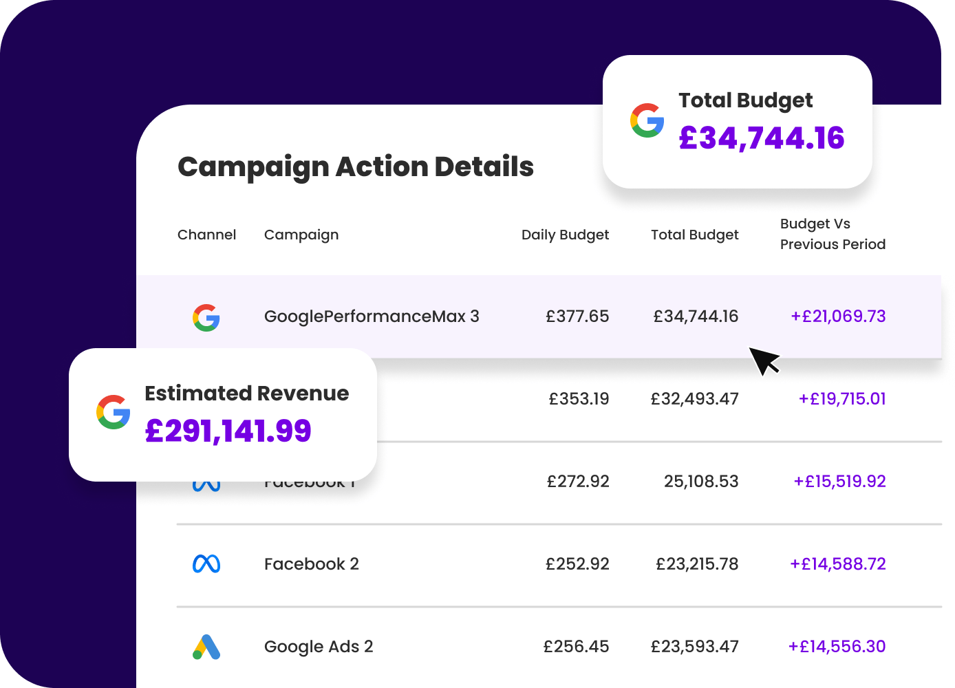This screenshot has height=688, width=955.
Task: Select the £32,493.47 total budget cell
Action: point(694,399)
